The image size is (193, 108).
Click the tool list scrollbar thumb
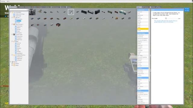point(150,46)
